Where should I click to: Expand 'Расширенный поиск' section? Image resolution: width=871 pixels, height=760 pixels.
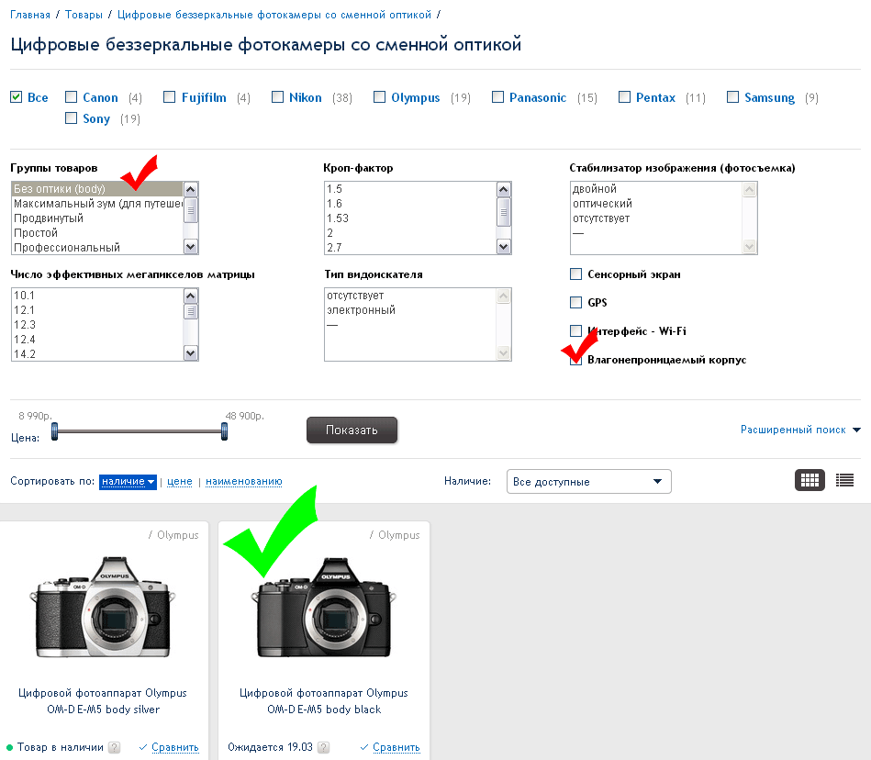(x=800, y=430)
